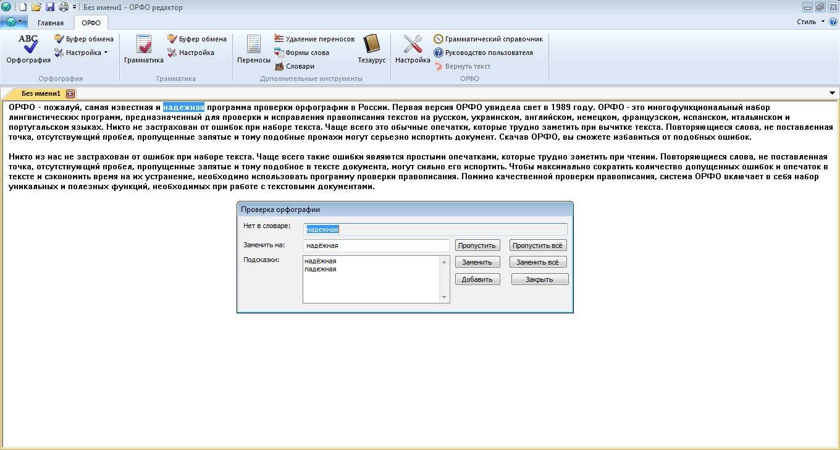Open the application globe menu button
The image size is (840, 450).
tap(14, 22)
